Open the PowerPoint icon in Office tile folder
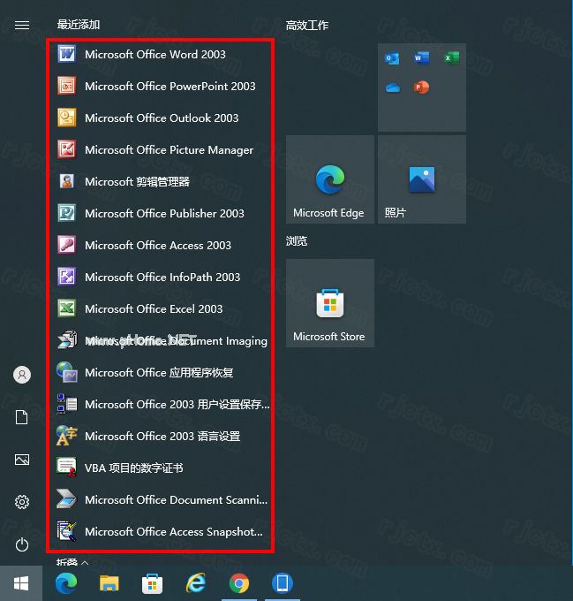This screenshot has width=573, height=601. tap(421, 87)
